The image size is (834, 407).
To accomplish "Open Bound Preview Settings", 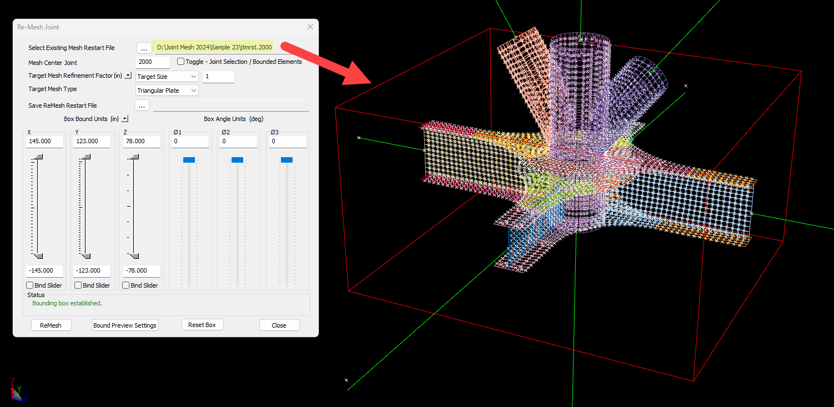I will [x=125, y=325].
